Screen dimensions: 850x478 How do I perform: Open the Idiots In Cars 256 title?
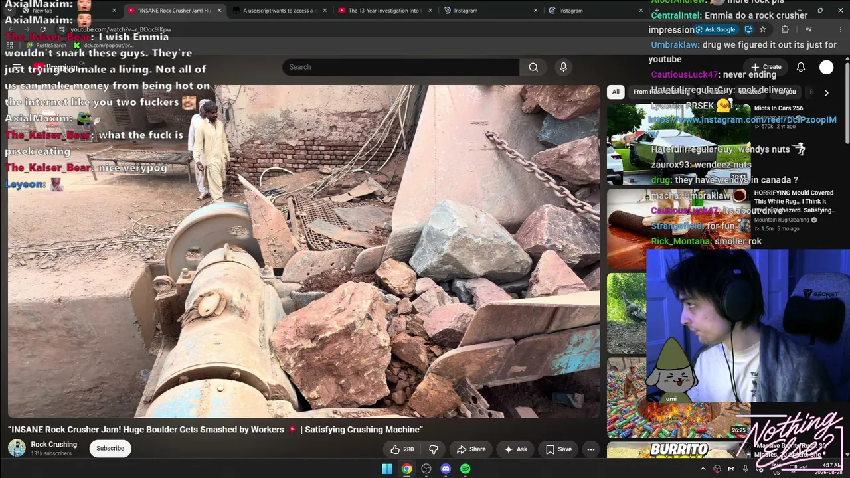pos(778,108)
